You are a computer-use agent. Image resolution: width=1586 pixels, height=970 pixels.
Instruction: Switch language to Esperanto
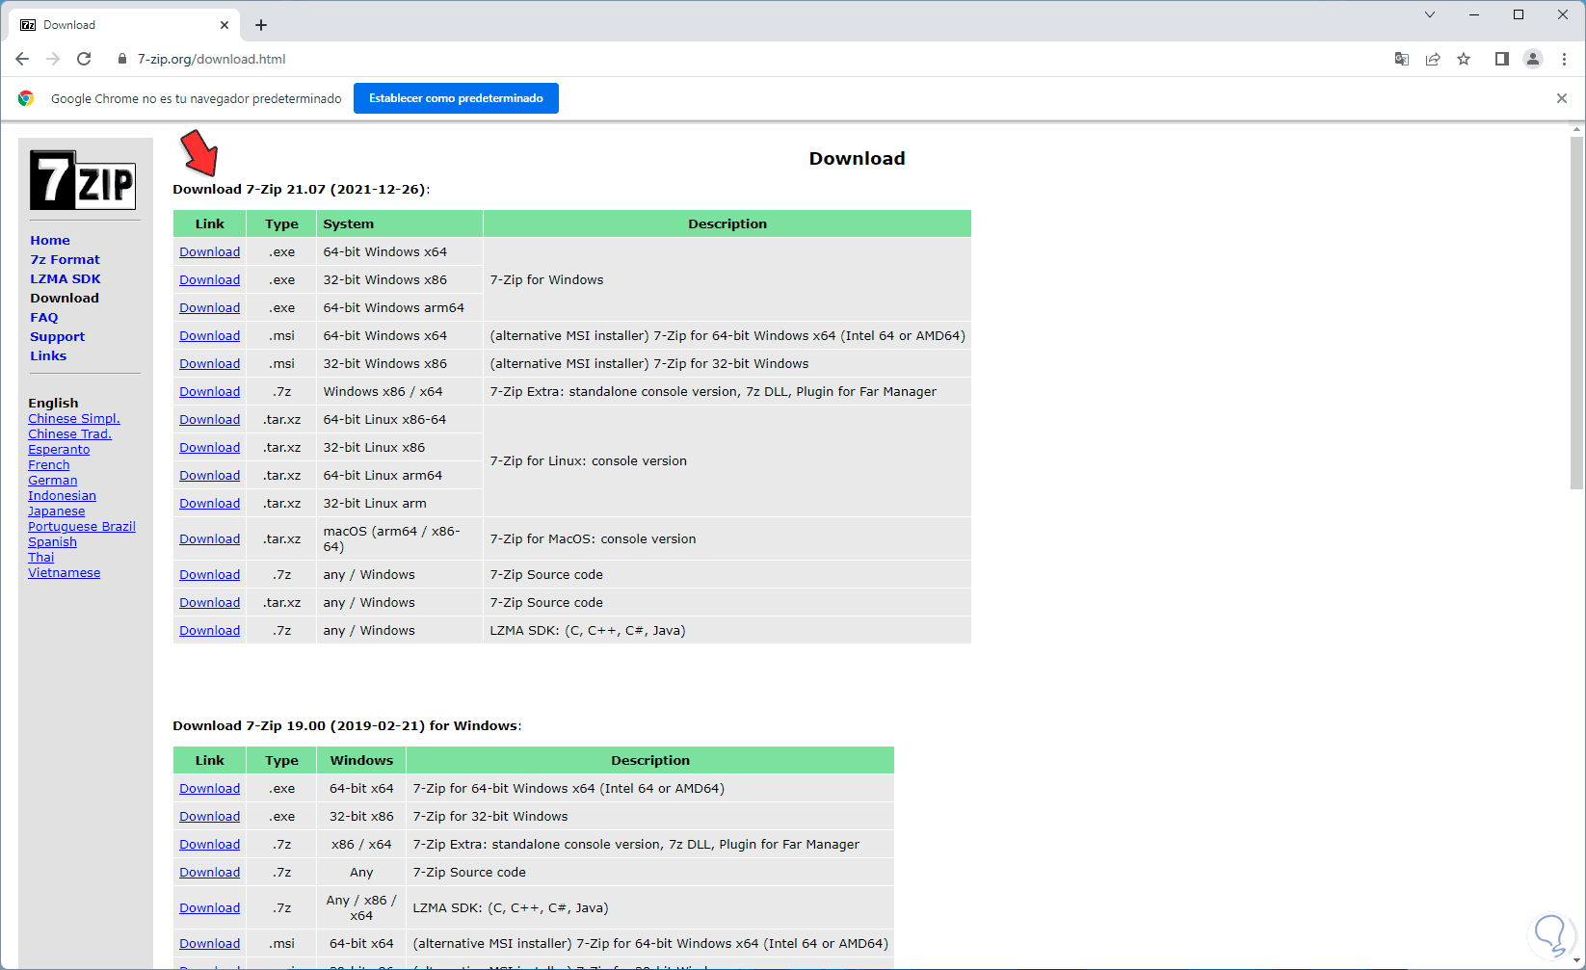59,450
